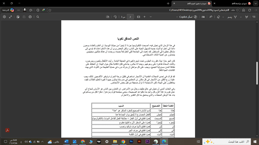
Task: Close the نموذج تدقيق لغوي.pdf tab
Action: pyautogui.click(x=174, y=3)
